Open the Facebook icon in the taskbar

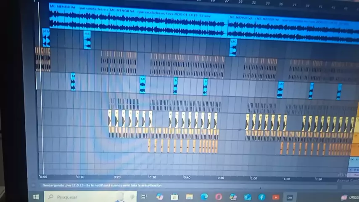[261, 197]
